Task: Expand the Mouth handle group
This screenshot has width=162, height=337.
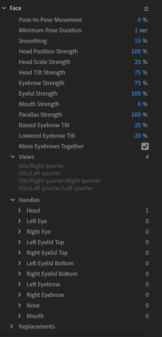Action: pos(20,316)
